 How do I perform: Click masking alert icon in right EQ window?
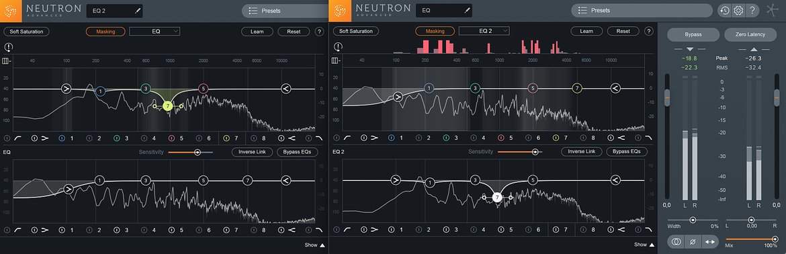339,48
